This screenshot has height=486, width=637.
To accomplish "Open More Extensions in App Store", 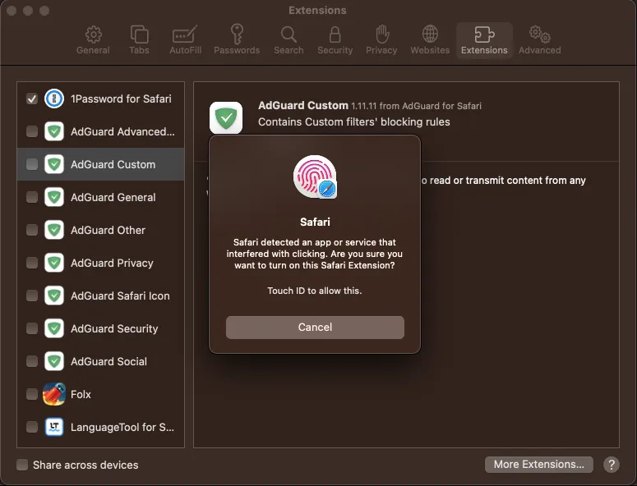I will (538, 465).
